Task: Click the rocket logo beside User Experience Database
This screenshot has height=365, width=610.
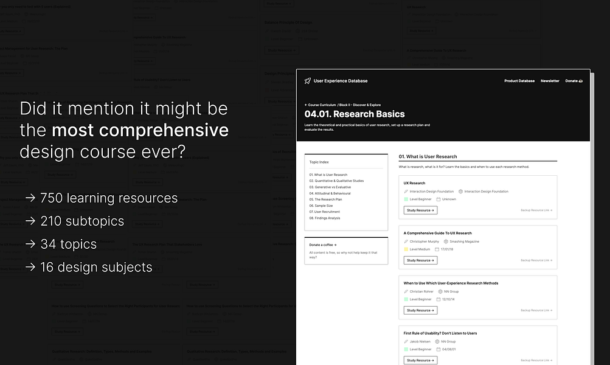Action: pyautogui.click(x=307, y=80)
